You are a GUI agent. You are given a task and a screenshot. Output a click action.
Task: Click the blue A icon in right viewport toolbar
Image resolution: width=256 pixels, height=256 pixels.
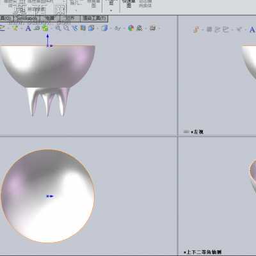(252, 29)
